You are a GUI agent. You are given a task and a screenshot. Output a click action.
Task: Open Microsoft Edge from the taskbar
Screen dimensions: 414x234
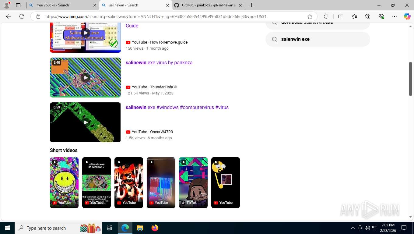(125, 228)
